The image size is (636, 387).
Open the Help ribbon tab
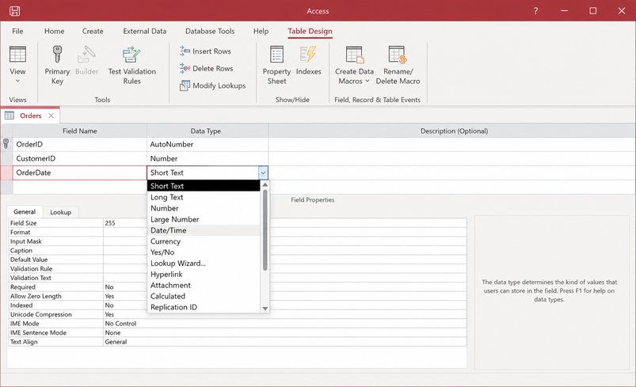click(261, 31)
